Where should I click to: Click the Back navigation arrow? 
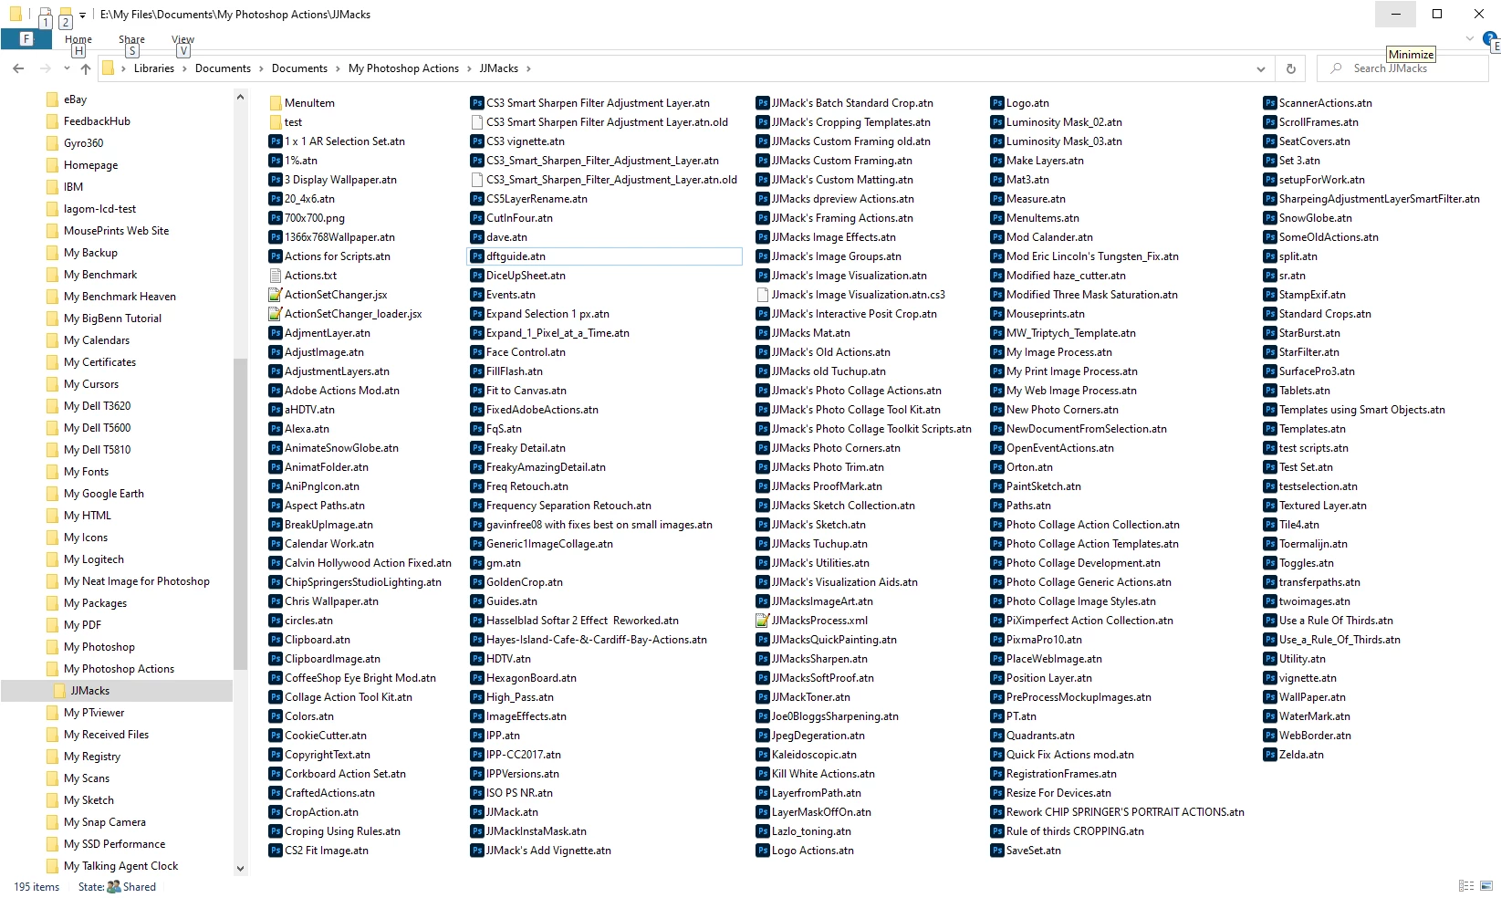click(x=18, y=68)
